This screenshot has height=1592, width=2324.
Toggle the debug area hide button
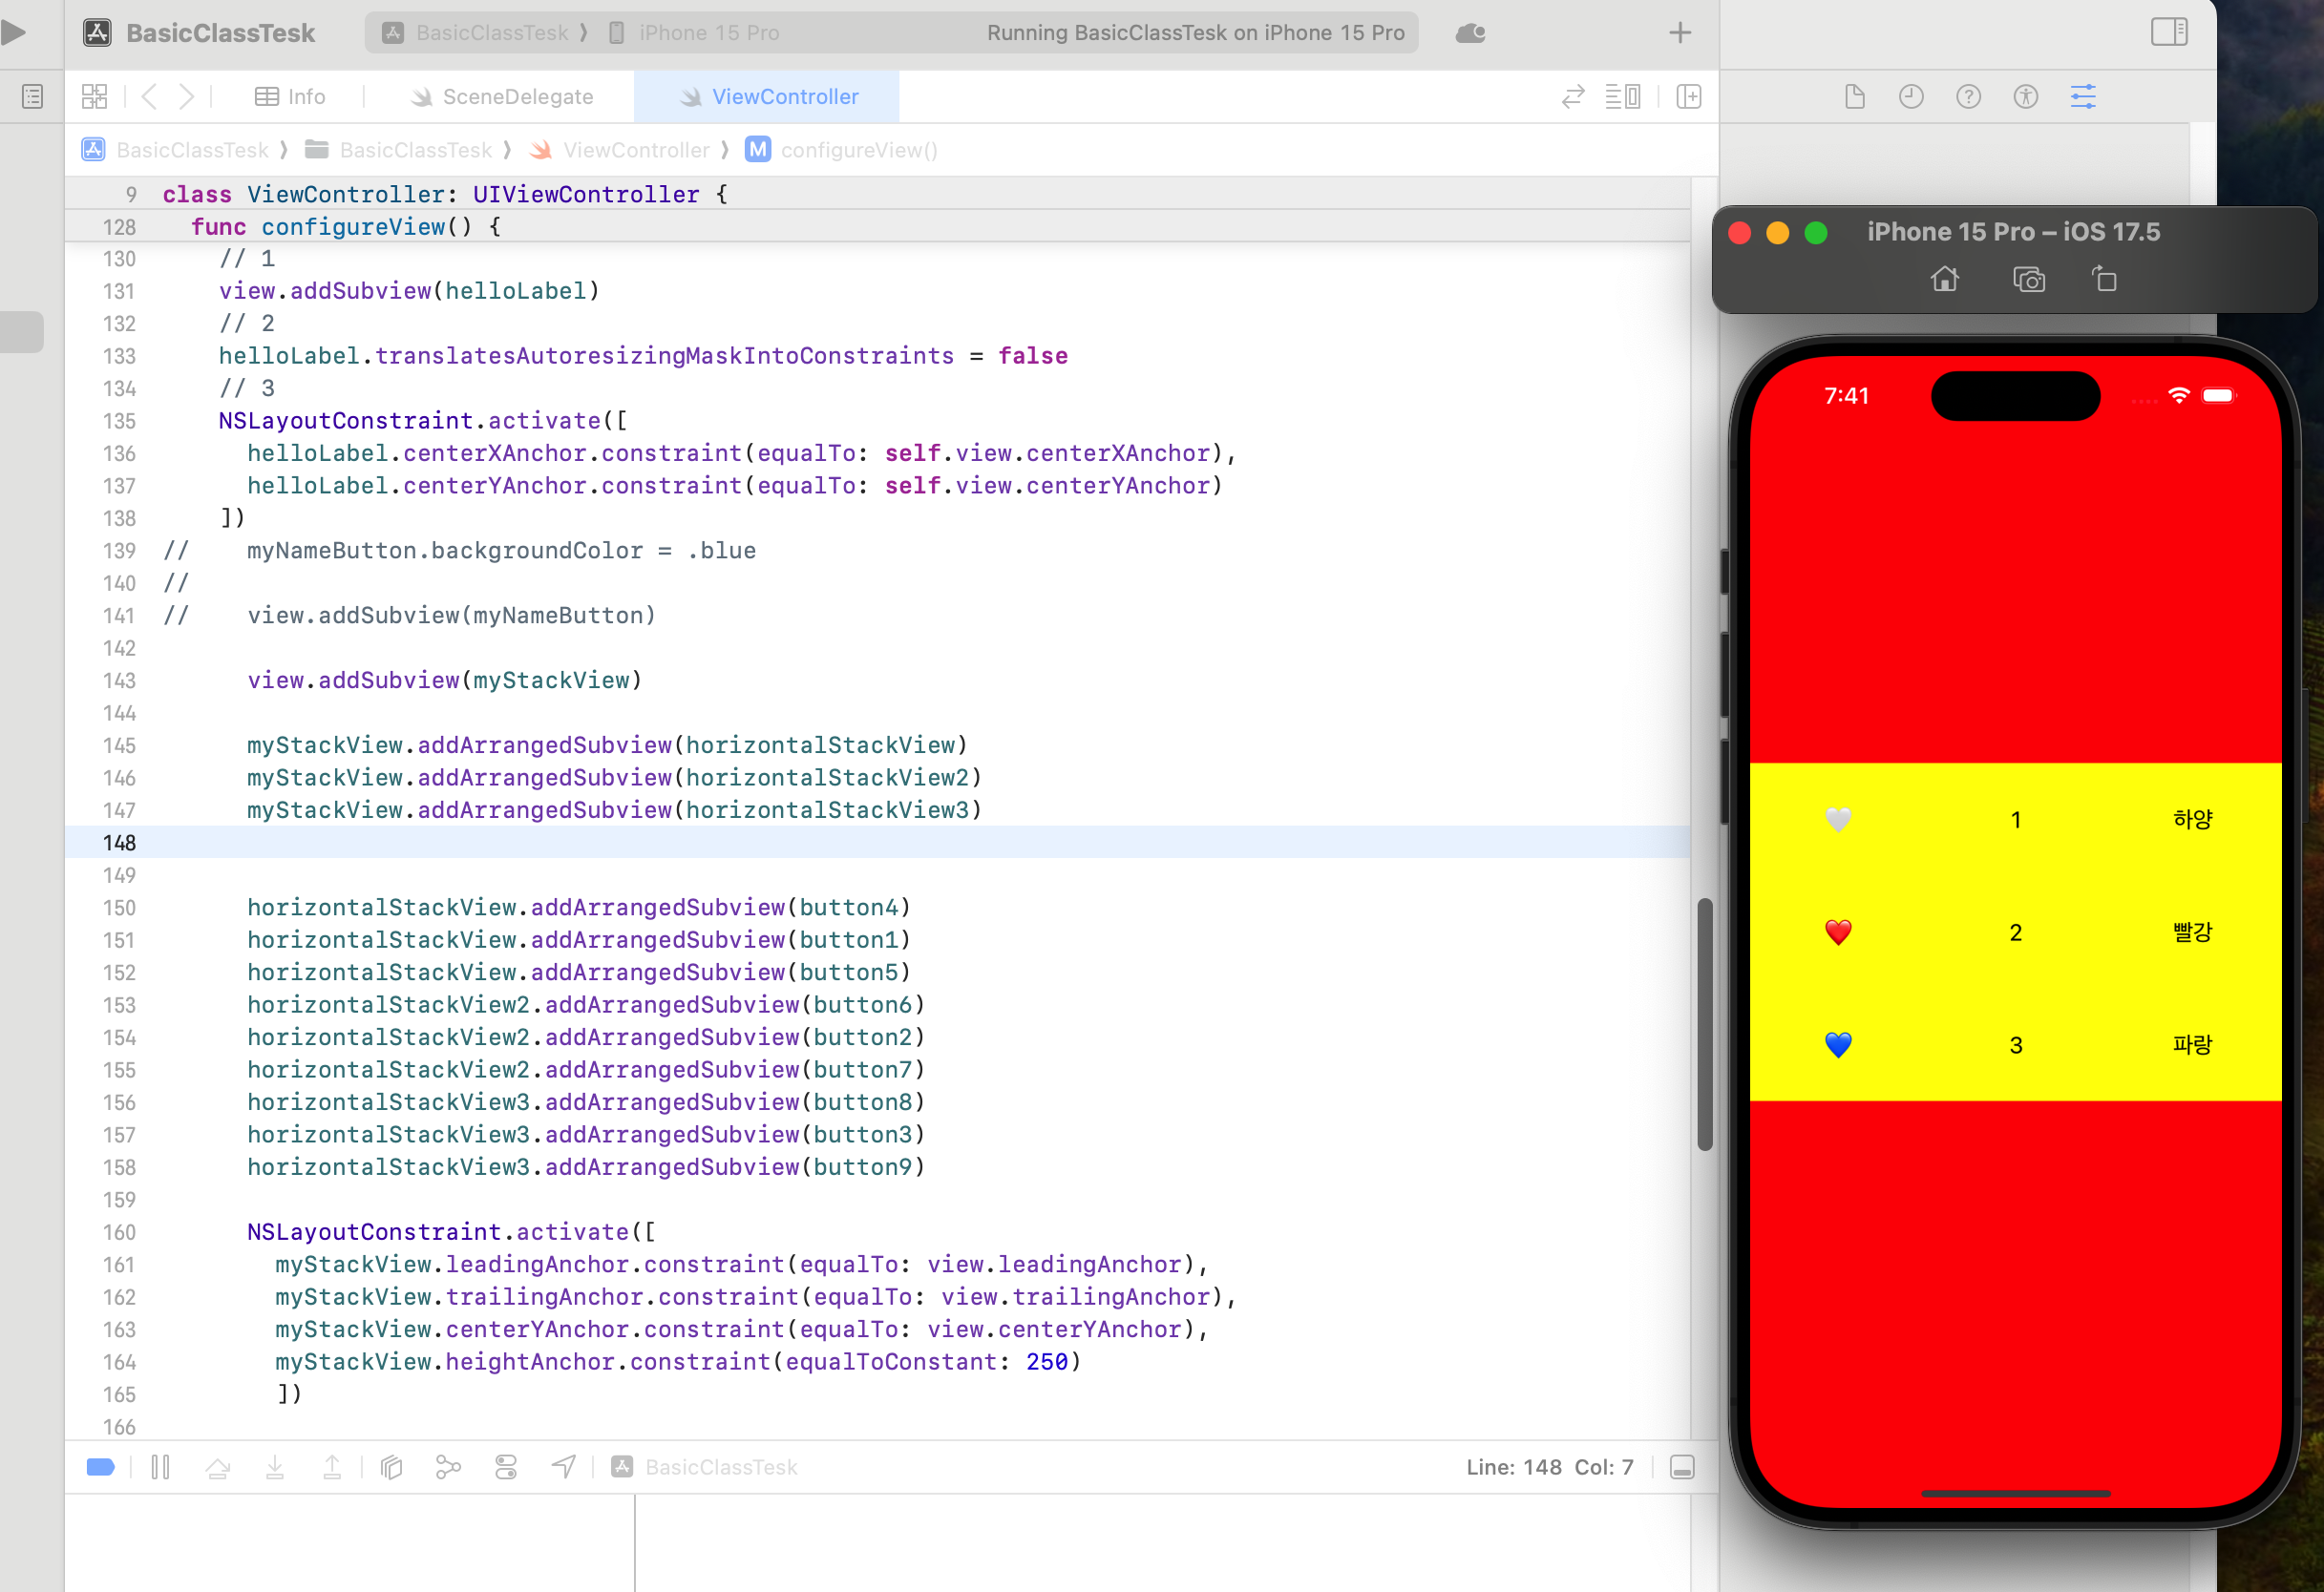1682,1467
